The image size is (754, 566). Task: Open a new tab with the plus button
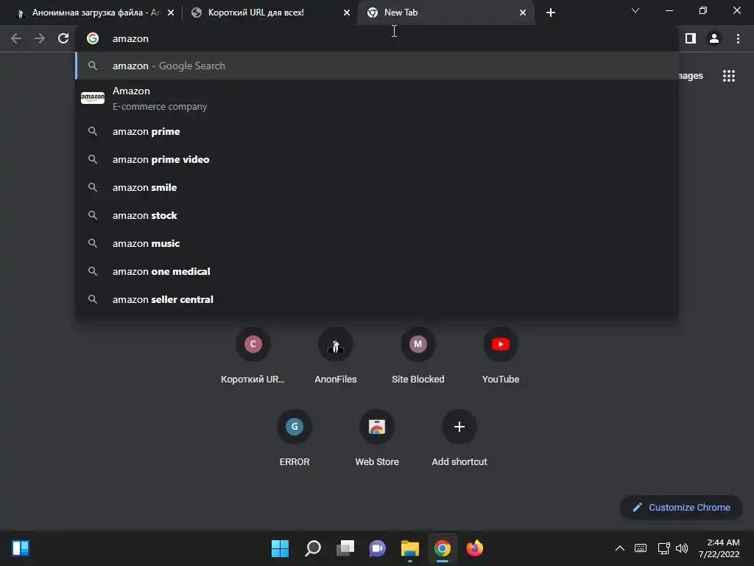click(x=551, y=13)
